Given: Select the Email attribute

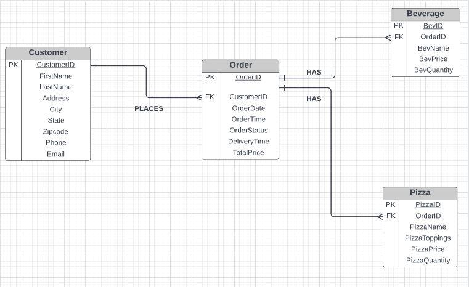Looking at the screenshot, I should point(55,154).
